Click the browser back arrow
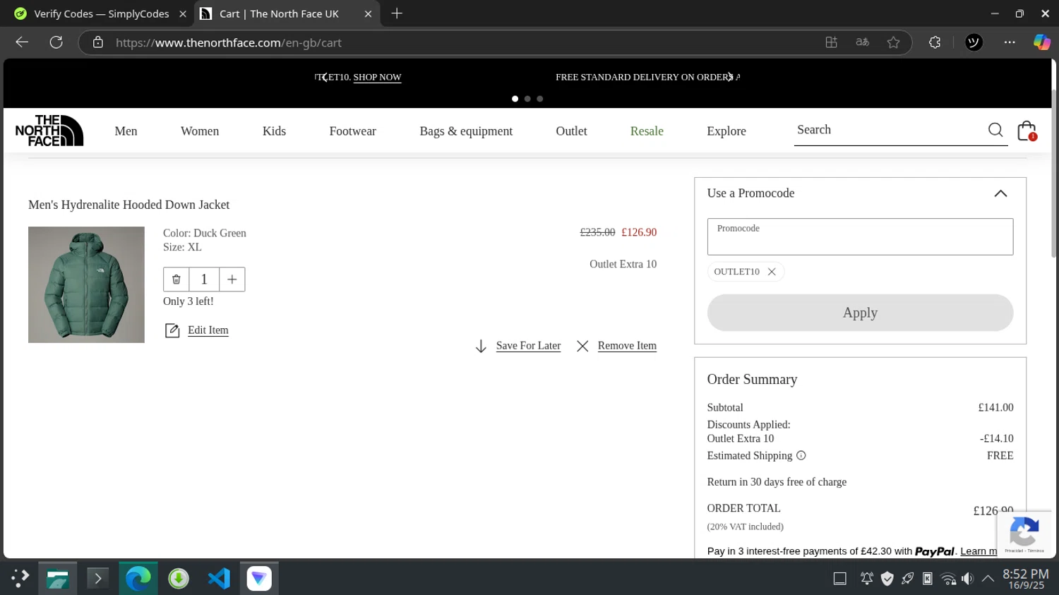The height and width of the screenshot is (595, 1059). click(x=22, y=42)
